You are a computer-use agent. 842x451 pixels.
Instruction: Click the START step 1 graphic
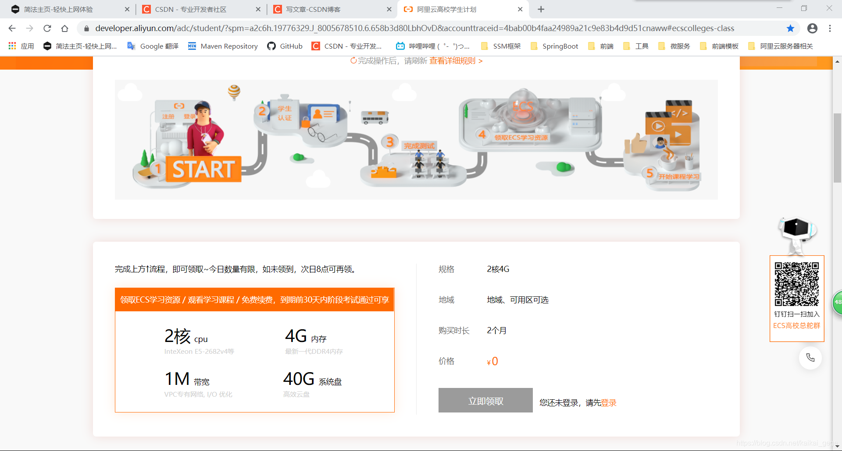(x=203, y=169)
